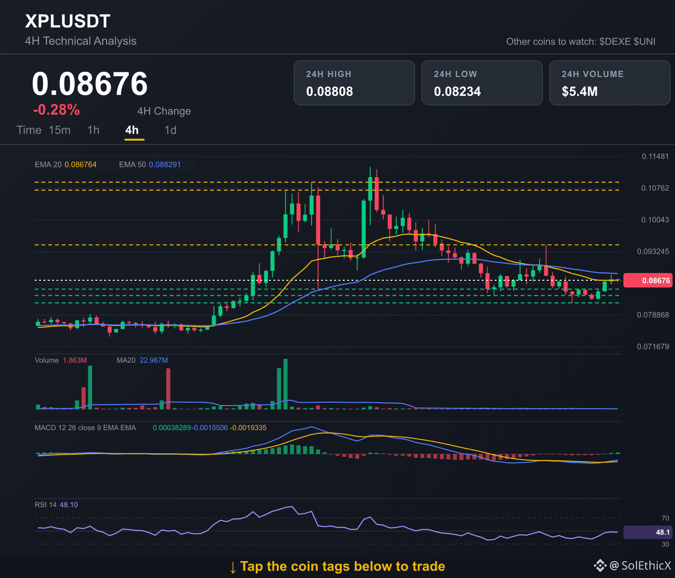The image size is (675, 578).
Task: Switch to the 15m timeframe tab
Action: click(60, 130)
